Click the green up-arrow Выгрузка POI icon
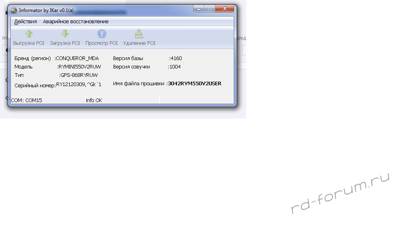Screen dimensions: 401x225 [x=29, y=34]
